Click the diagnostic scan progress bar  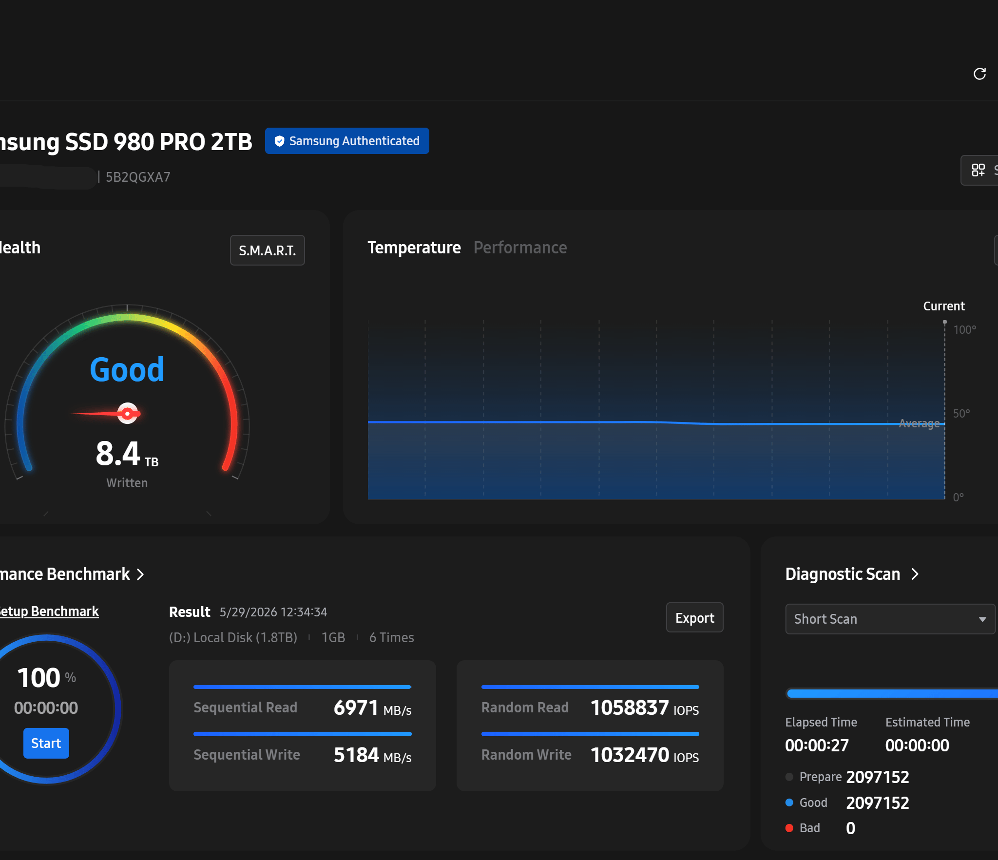click(892, 693)
